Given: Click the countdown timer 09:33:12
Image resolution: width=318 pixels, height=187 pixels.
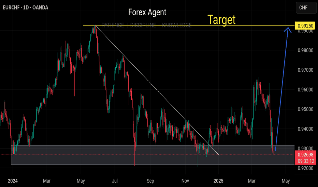Looking at the screenshot, I should click(x=306, y=161).
